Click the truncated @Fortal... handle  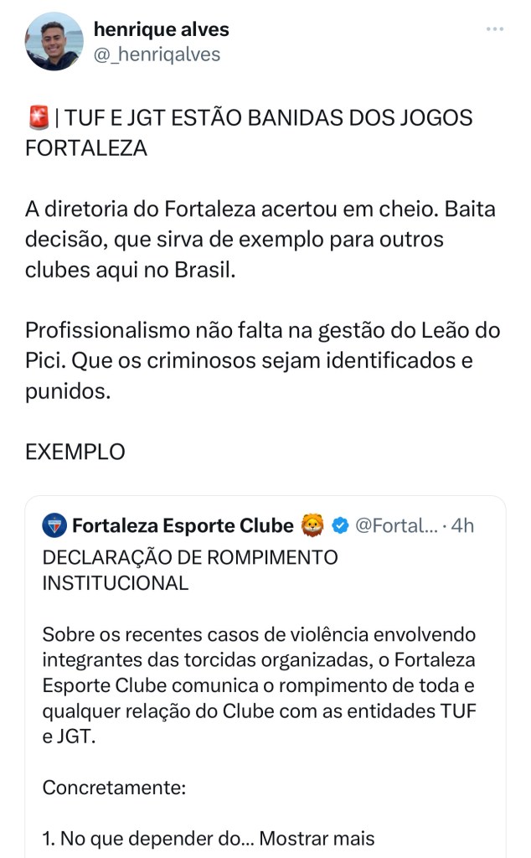click(x=396, y=525)
